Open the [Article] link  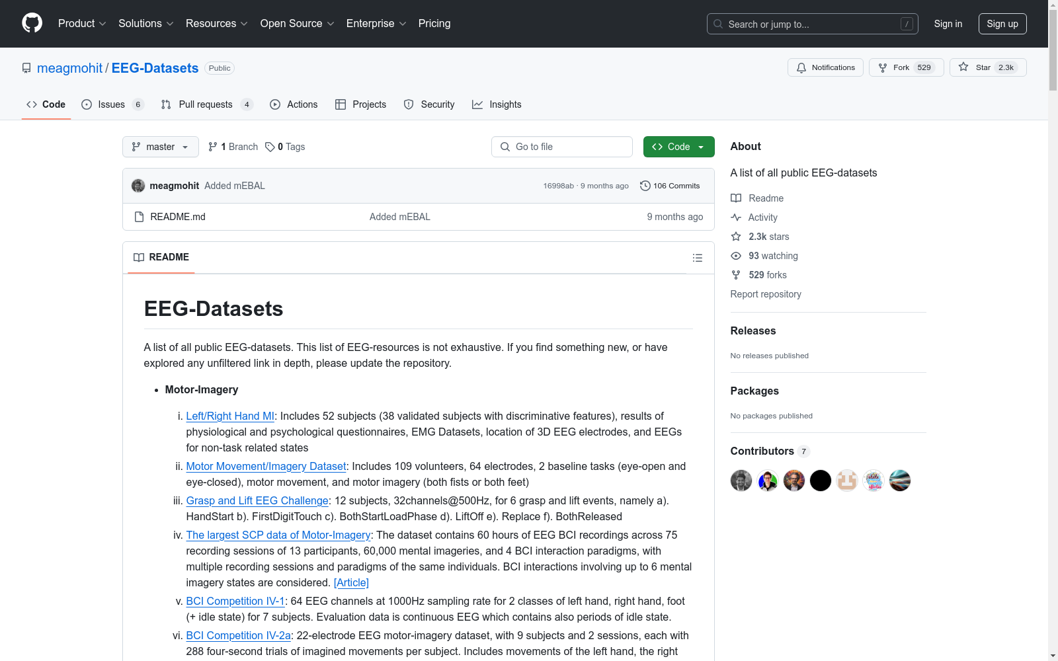(351, 582)
